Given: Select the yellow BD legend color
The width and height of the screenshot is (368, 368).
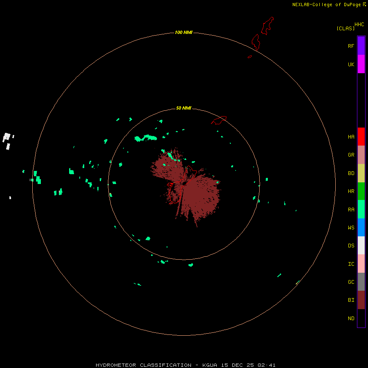Looking at the screenshot, I should pos(361,173).
